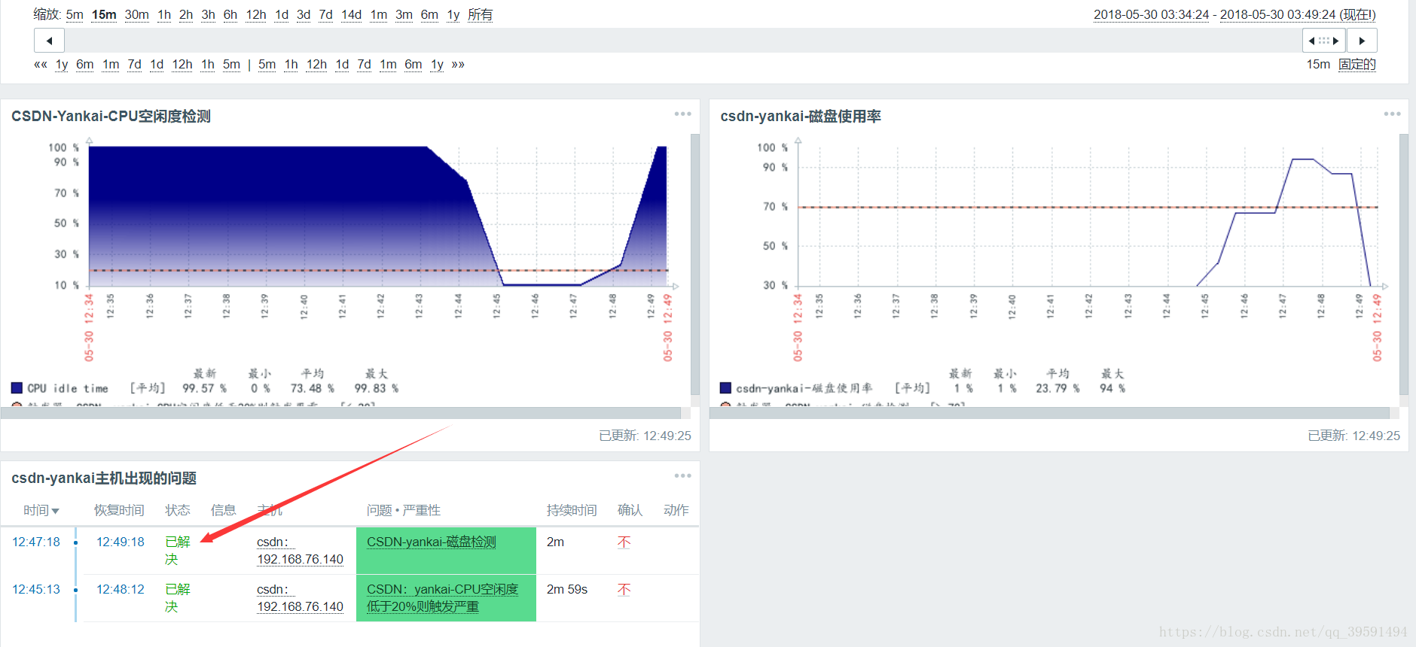Open recovery time 12:48:12
The width and height of the screenshot is (1416, 647).
121,589
